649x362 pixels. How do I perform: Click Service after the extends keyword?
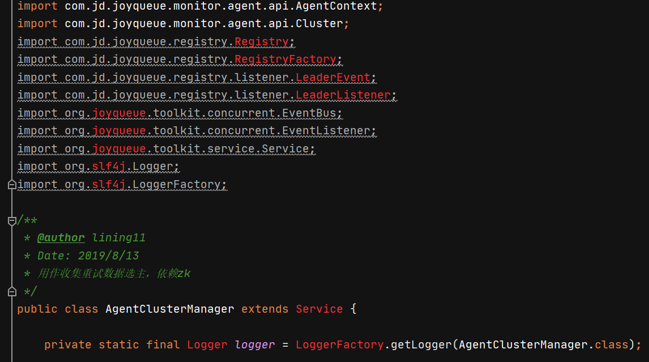(319, 309)
